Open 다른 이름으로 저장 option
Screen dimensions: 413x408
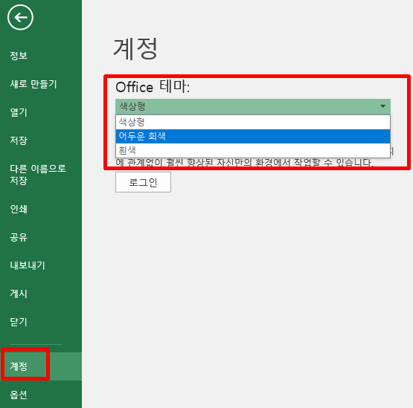click(38, 175)
